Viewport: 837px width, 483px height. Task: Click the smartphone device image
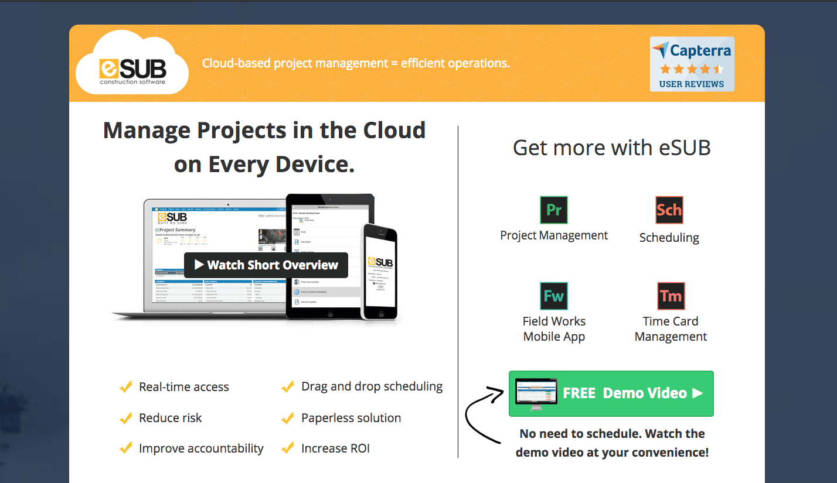(380, 270)
